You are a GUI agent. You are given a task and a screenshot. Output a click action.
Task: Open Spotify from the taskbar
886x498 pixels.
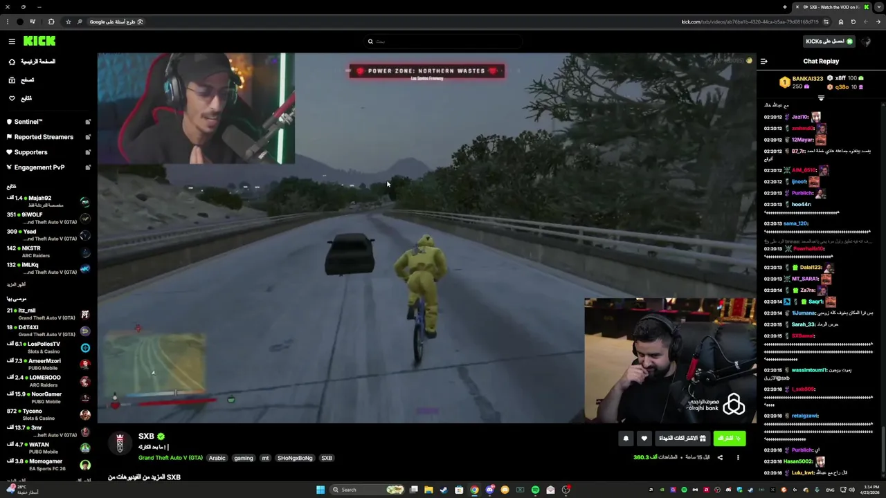[535, 490]
